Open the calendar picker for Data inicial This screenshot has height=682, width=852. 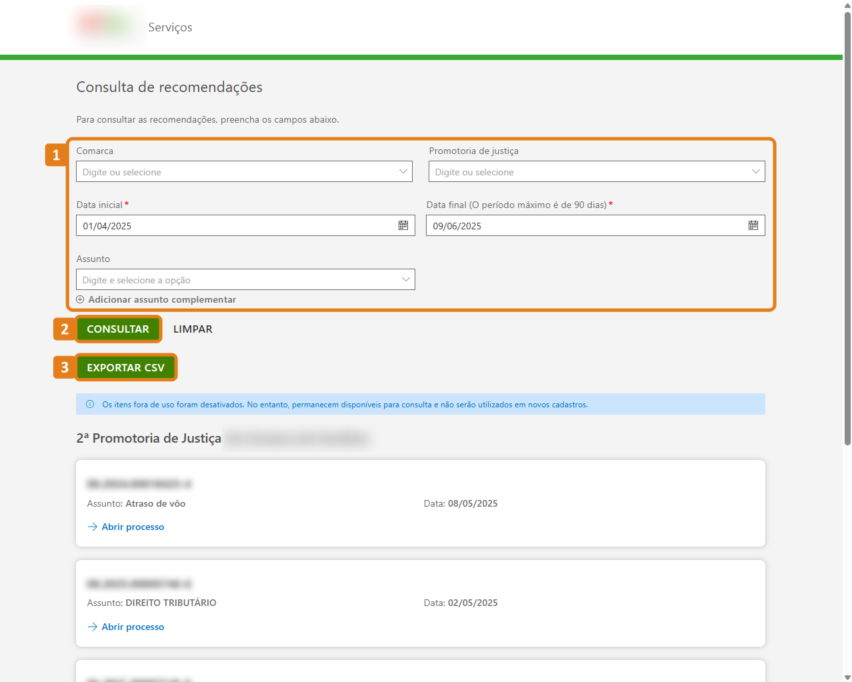403,225
